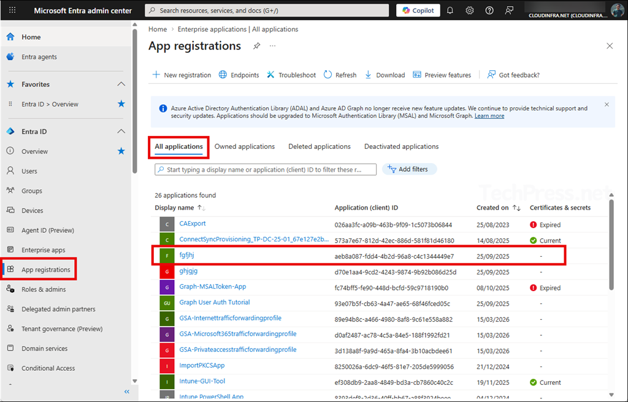Navigate to Conditional Access in the sidebar
Image resolution: width=628 pixels, height=402 pixels.
click(47, 368)
